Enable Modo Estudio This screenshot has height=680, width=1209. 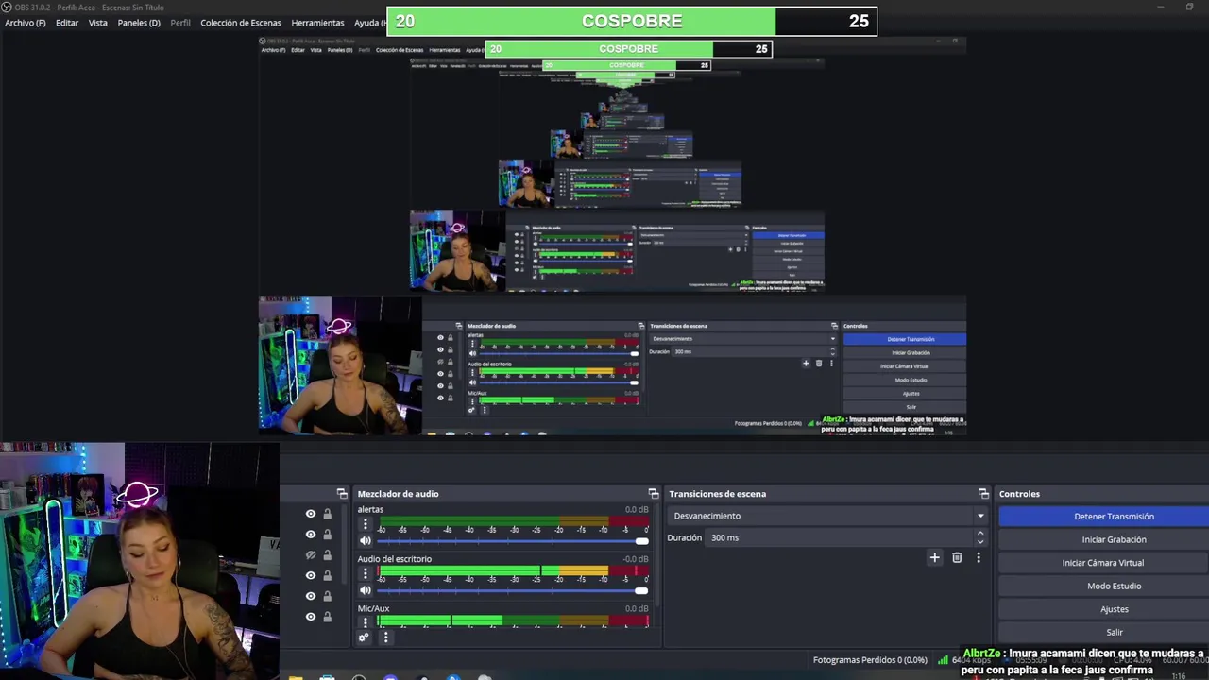[1104, 586]
